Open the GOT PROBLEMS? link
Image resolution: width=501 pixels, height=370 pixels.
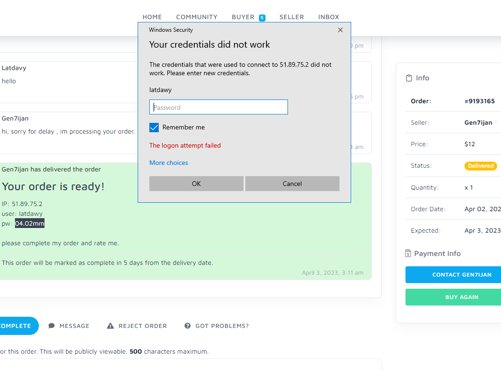222,326
